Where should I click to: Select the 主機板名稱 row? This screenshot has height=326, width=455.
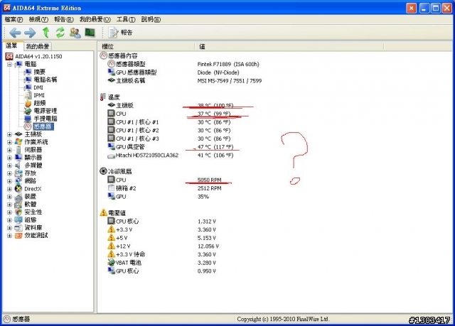(185, 81)
